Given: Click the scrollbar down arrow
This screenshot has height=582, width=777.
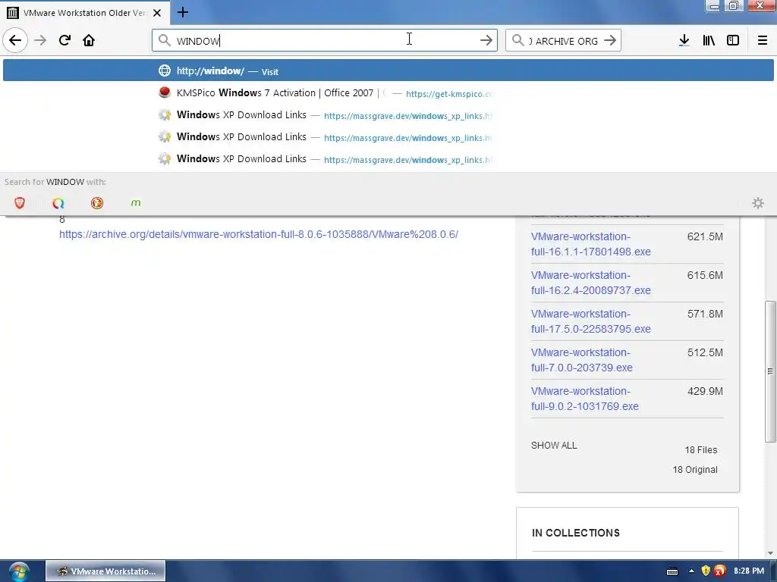Looking at the screenshot, I should pos(770,553).
